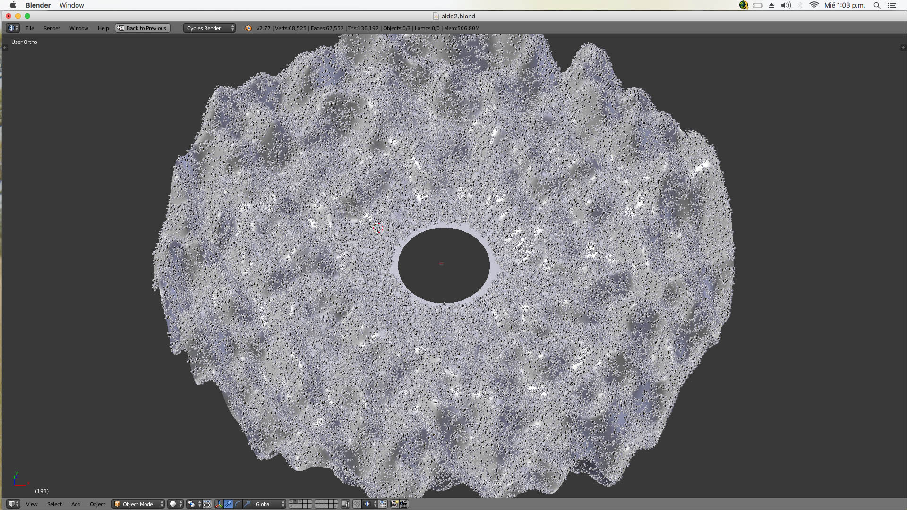Image resolution: width=907 pixels, height=510 pixels.
Task: Select the rotate manipulator arc icon
Action: point(238,504)
